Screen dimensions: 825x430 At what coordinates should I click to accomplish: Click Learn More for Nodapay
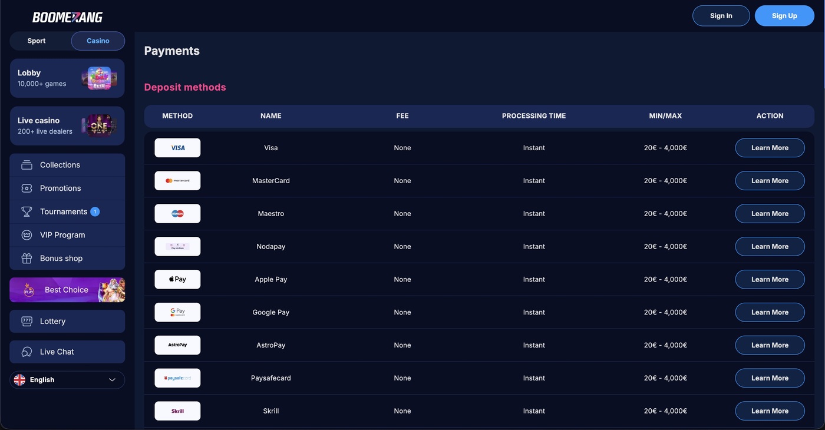pos(770,247)
